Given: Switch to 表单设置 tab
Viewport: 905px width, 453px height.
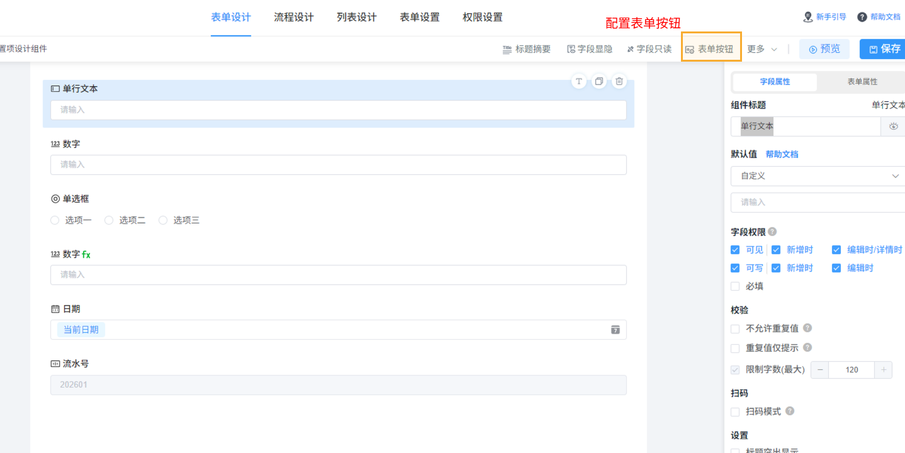Looking at the screenshot, I should pyautogui.click(x=420, y=18).
